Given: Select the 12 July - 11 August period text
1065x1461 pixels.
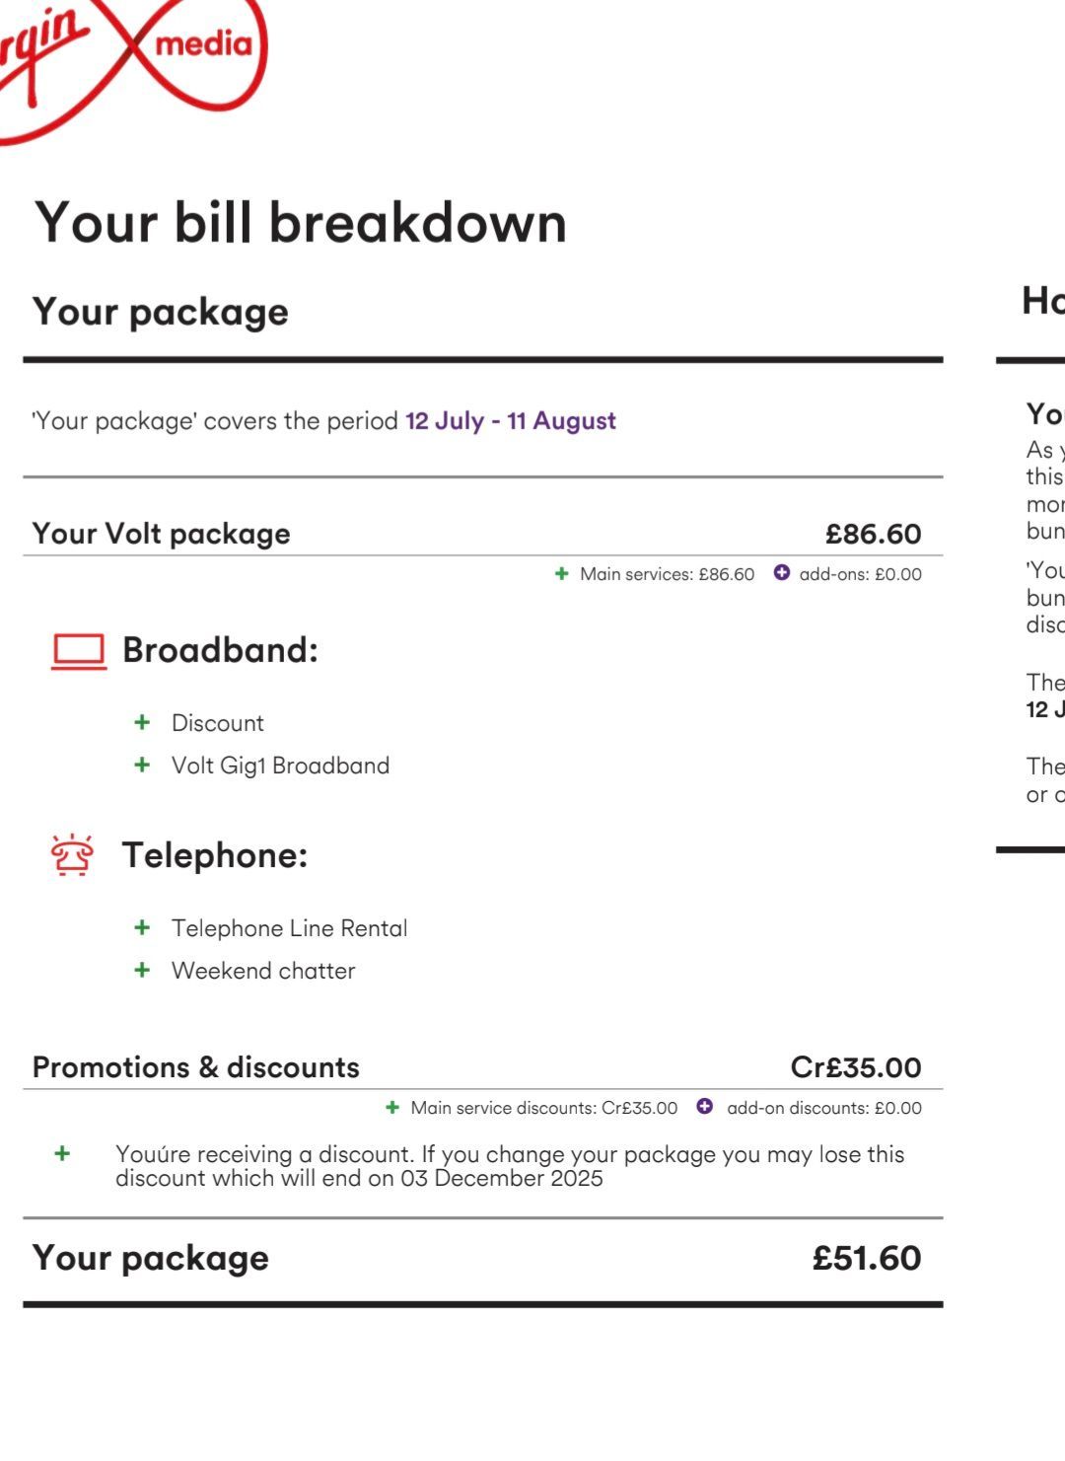Looking at the screenshot, I should (511, 421).
